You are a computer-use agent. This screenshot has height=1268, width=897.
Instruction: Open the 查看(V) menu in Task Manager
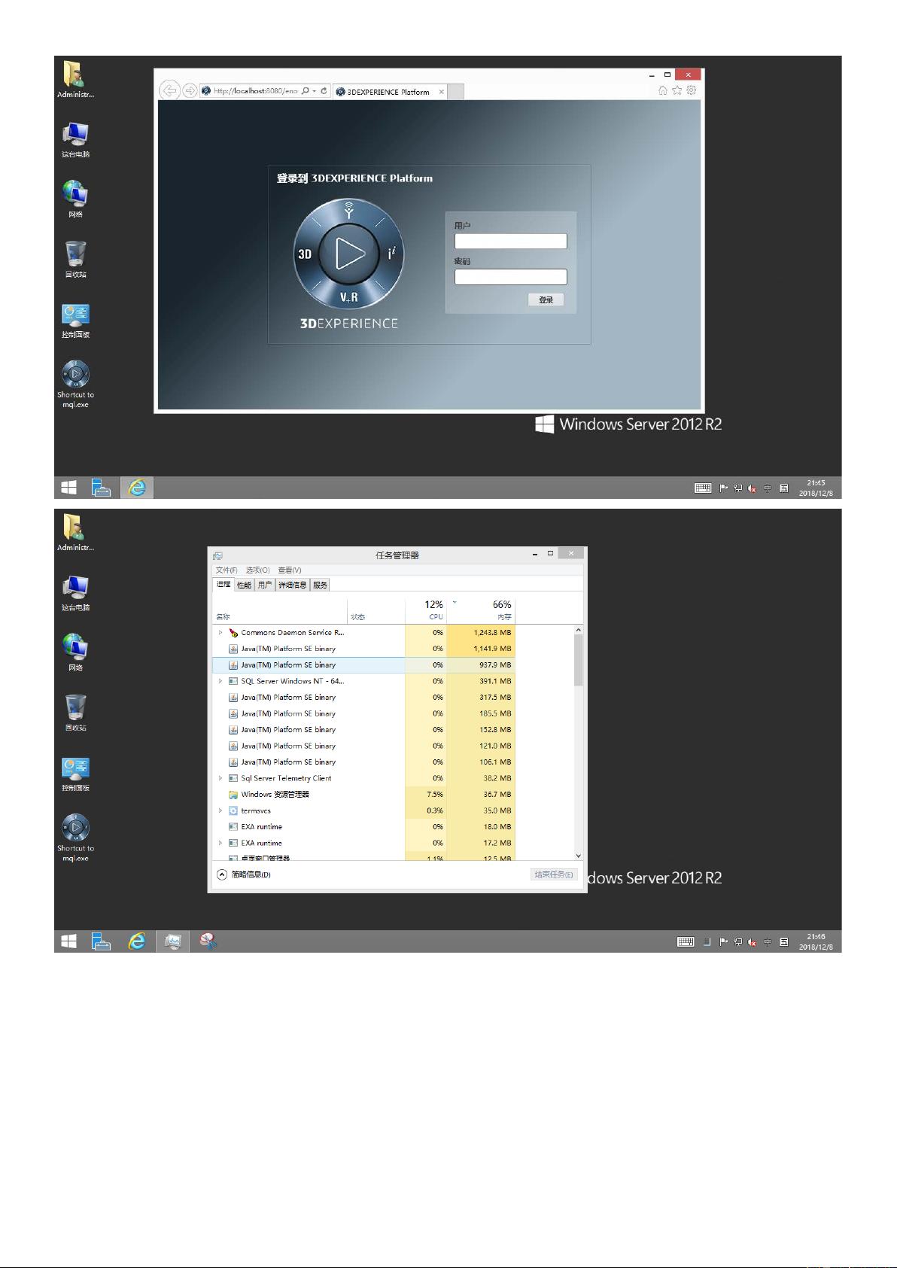coord(290,570)
